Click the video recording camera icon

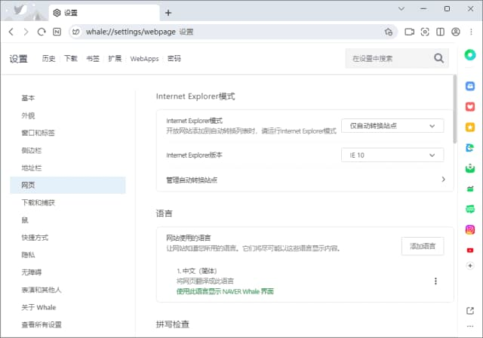tap(410, 32)
